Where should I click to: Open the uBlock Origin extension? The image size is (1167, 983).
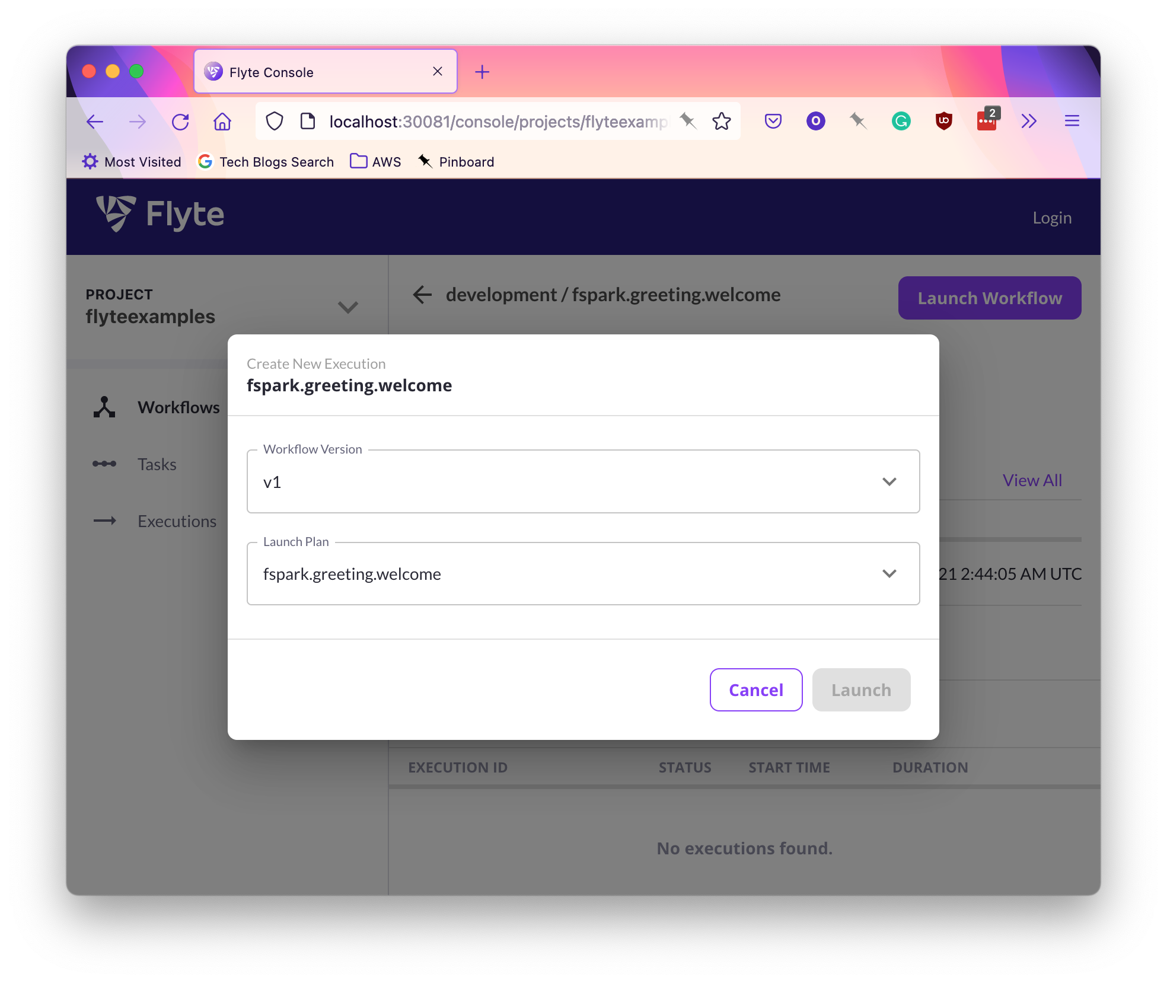tap(944, 120)
